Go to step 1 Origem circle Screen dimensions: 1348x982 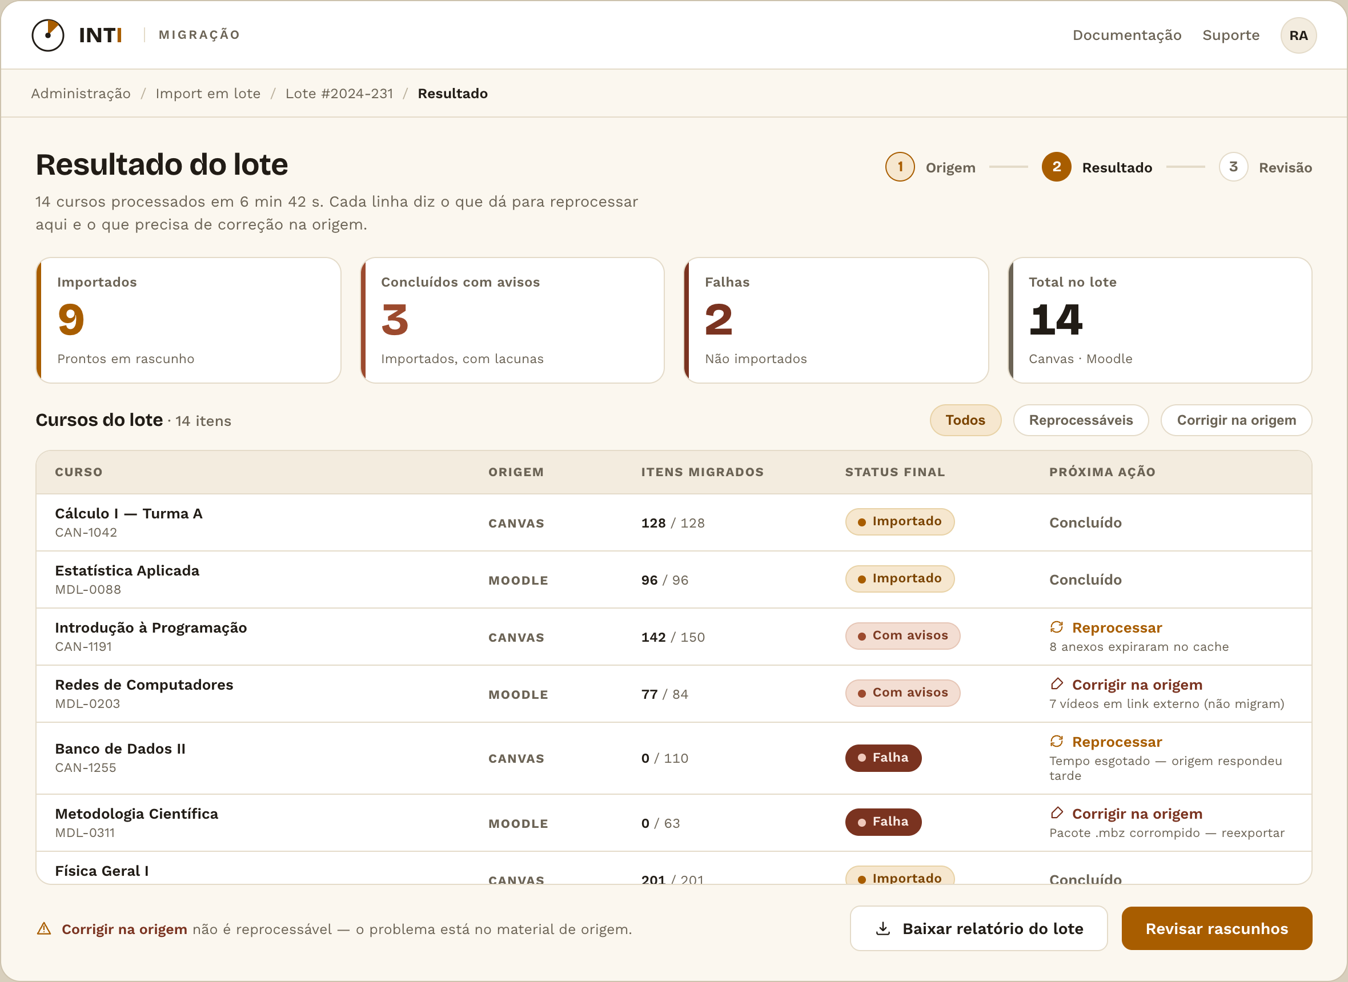point(900,167)
